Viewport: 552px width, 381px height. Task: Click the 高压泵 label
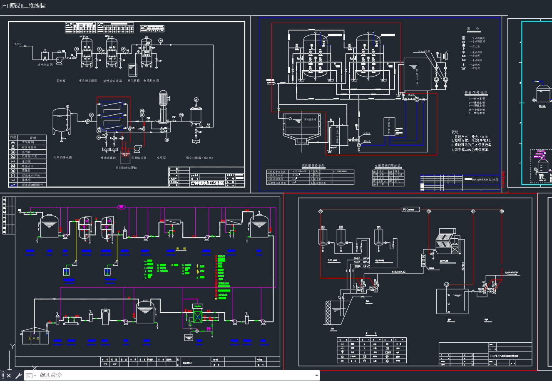click(x=162, y=158)
